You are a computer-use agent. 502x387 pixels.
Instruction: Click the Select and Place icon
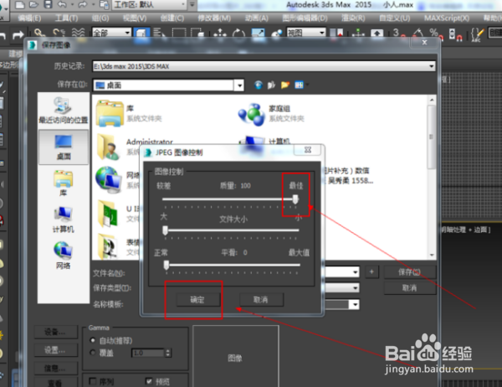tap(277, 33)
